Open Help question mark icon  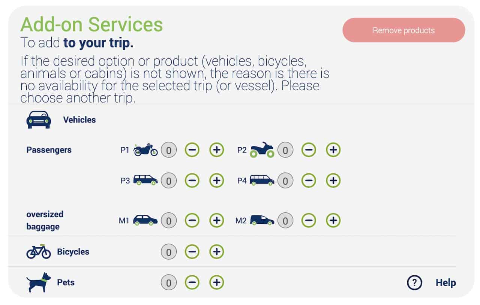[x=414, y=283]
